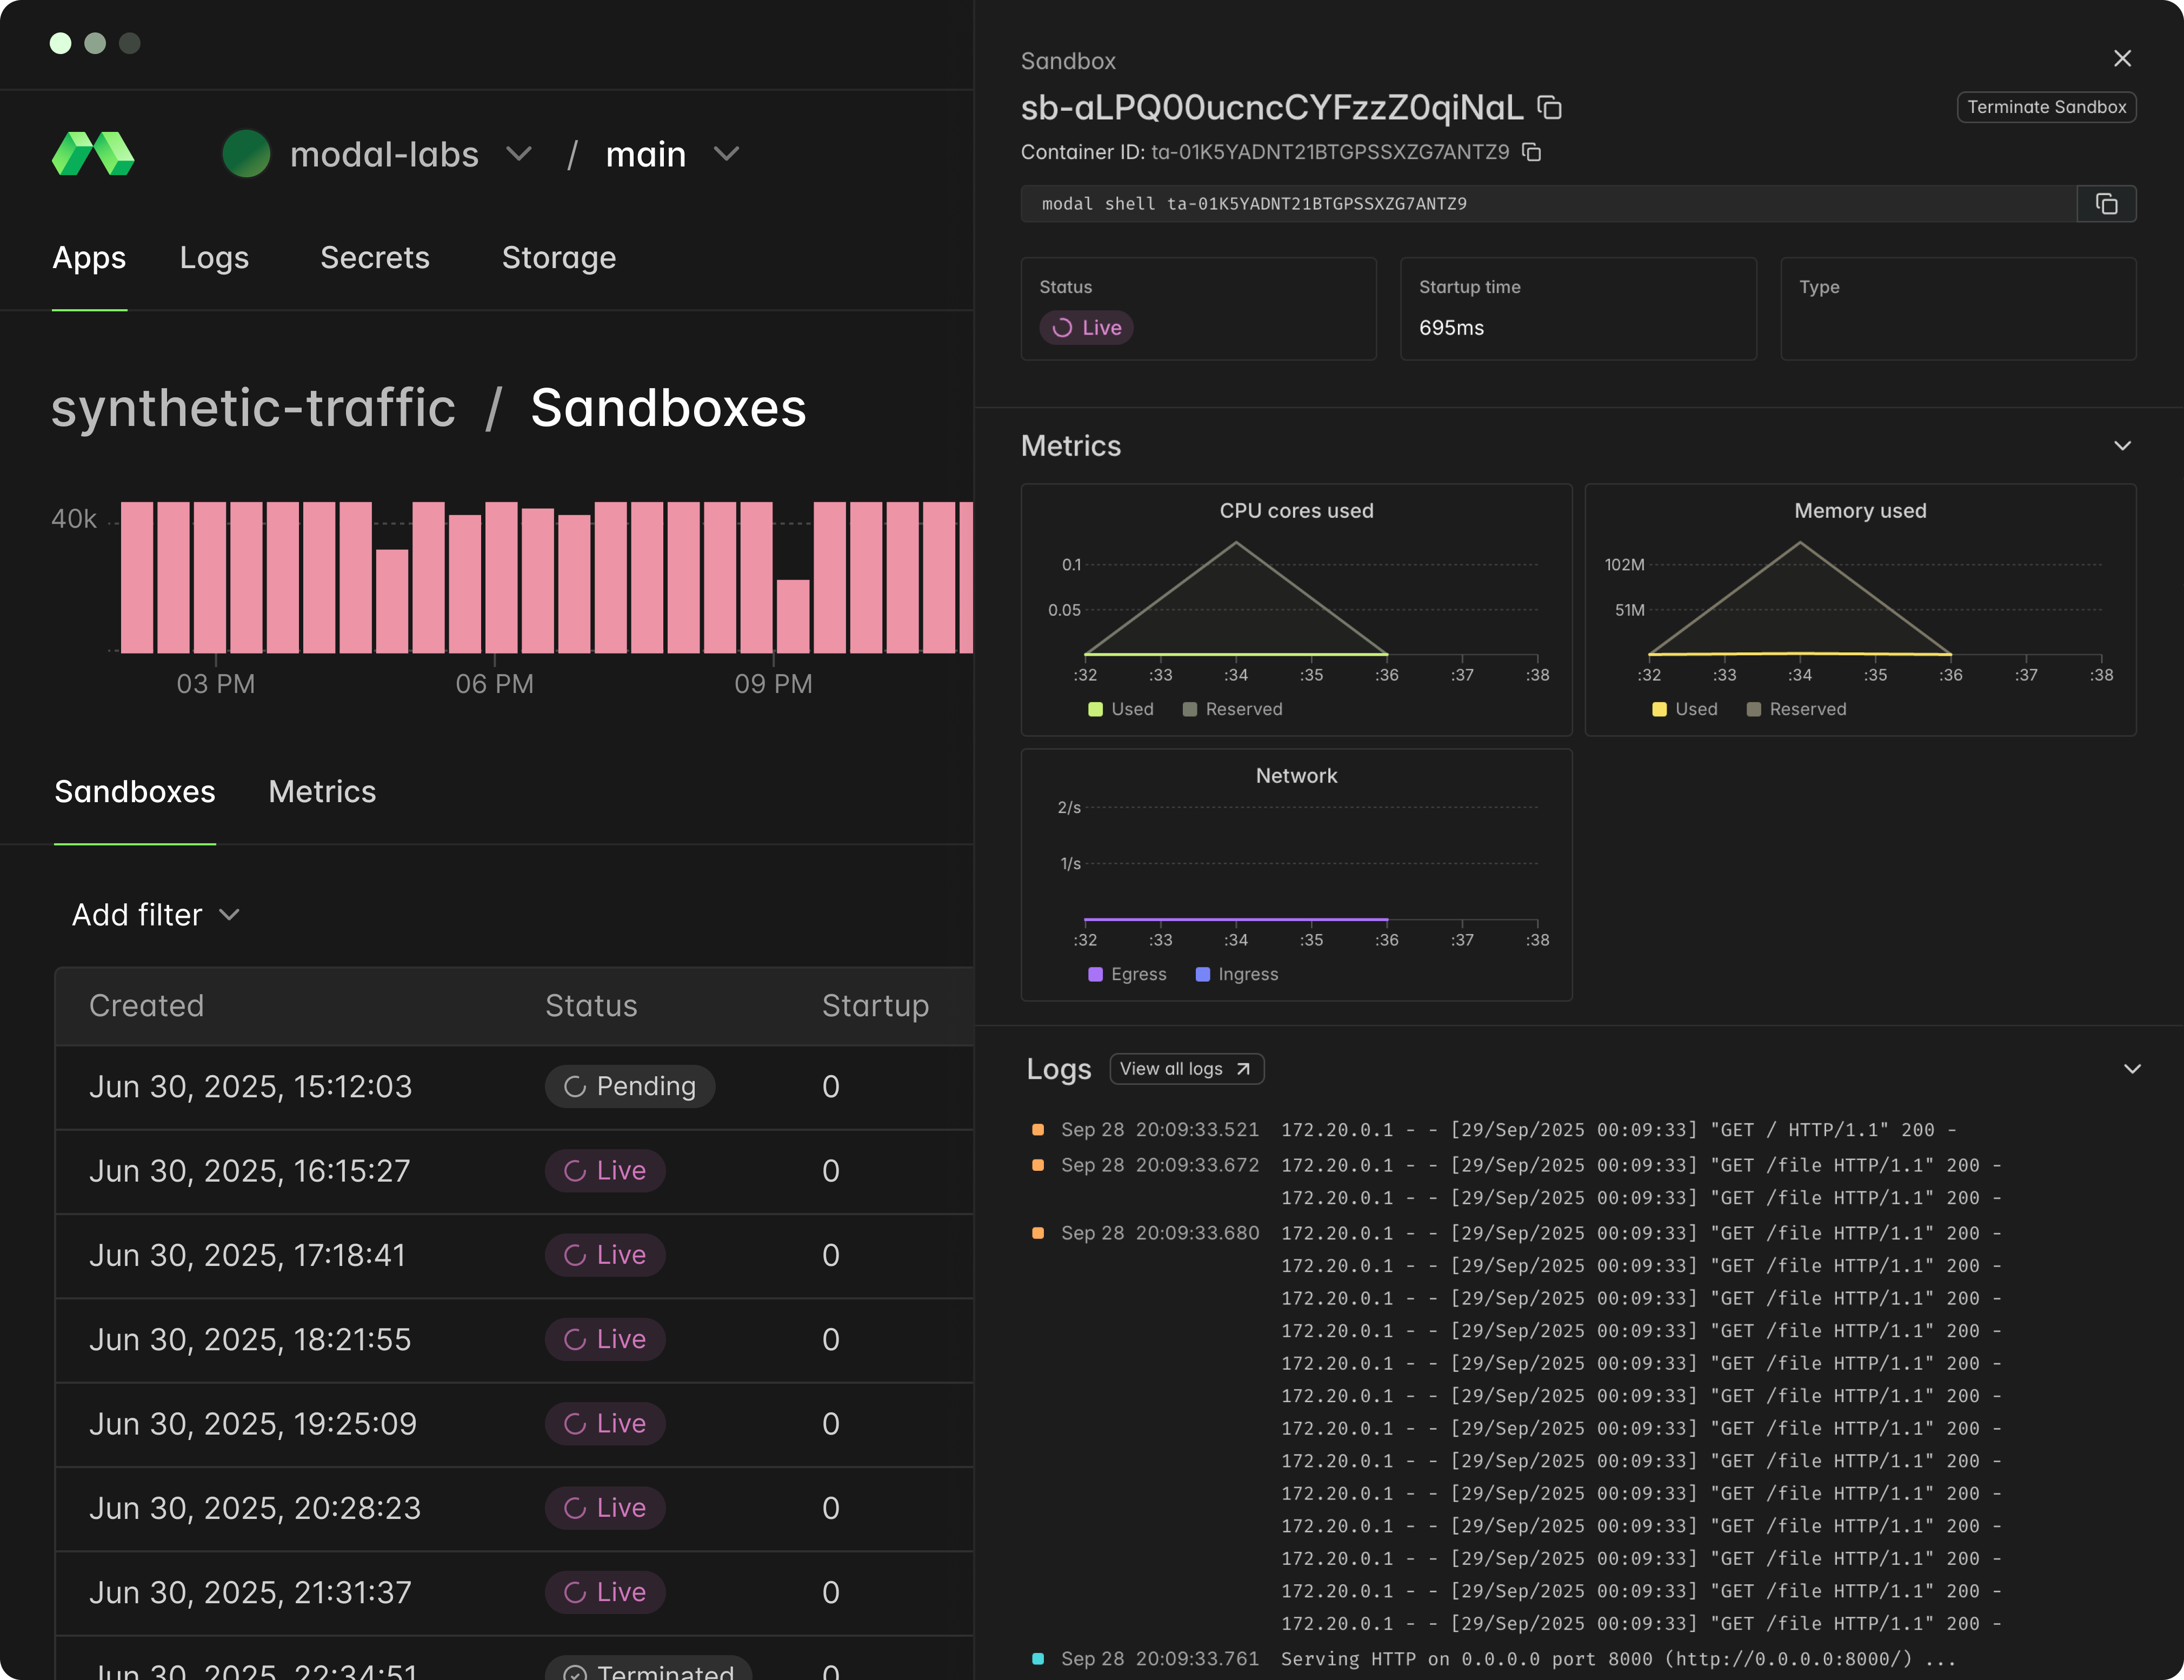Close the sandbox detail panel
The height and width of the screenshot is (1680, 2184).
point(2123,58)
